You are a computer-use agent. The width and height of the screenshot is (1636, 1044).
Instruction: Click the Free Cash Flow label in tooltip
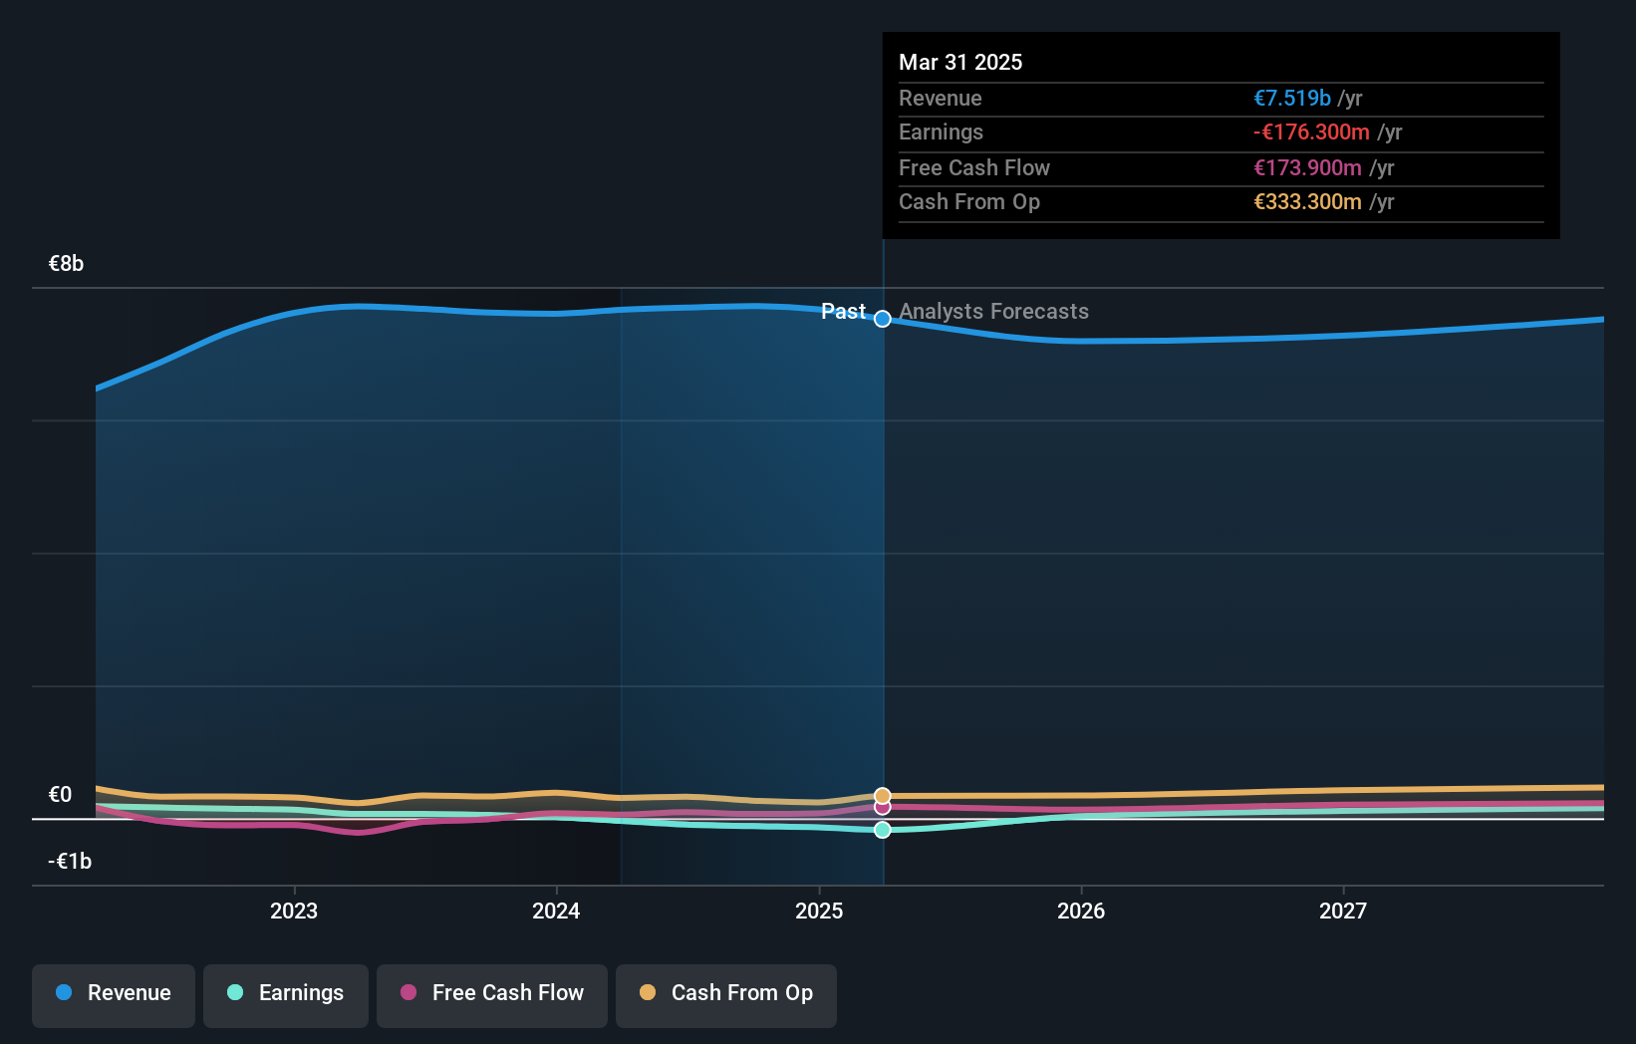tap(974, 167)
